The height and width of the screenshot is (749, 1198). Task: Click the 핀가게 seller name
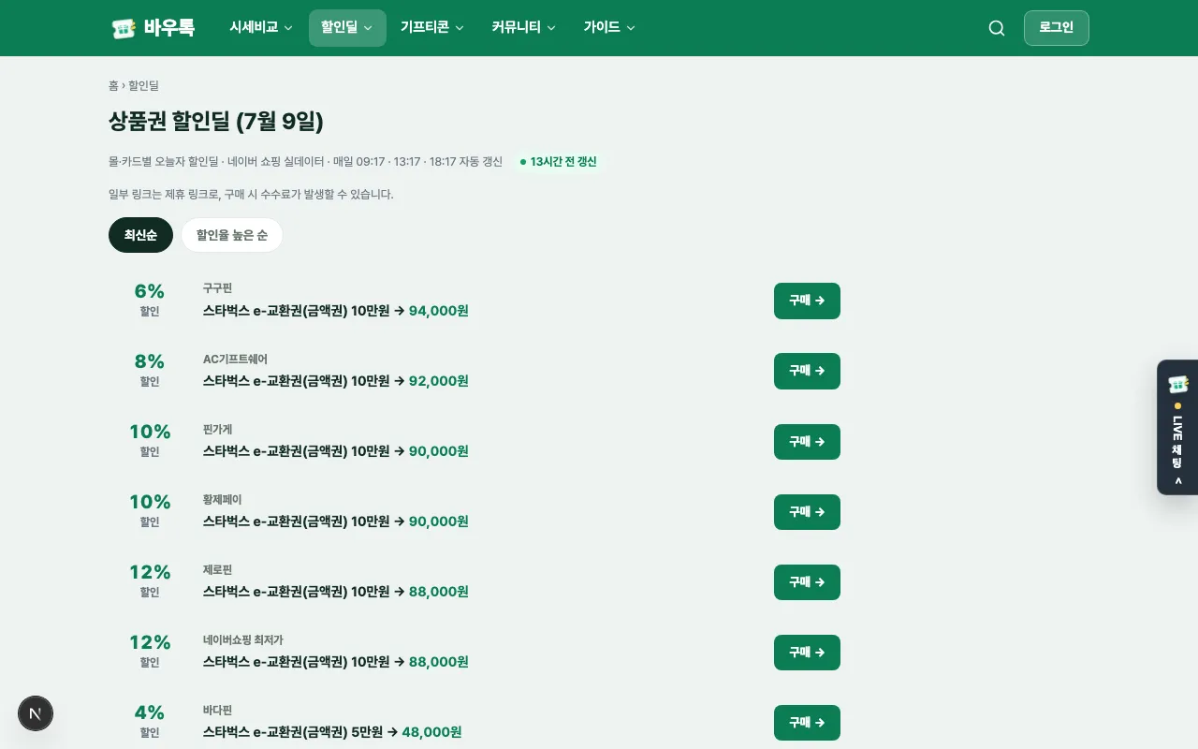(217, 429)
